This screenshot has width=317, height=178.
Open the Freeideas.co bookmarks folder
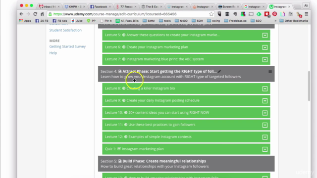[x=235, y=21]
